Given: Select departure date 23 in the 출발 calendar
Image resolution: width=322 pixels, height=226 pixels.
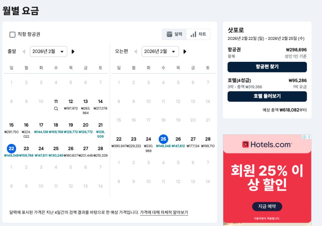Looking at the screenshot, I should pos(26,152).
